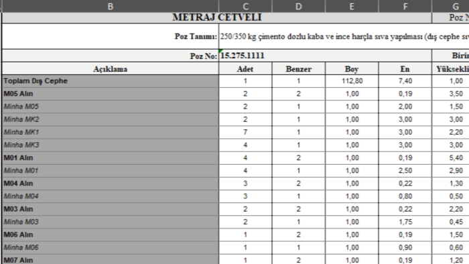469x264 pixels.
Task: Click the Açıklama header cell
Action: click(111, 69)
